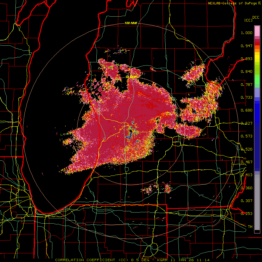Click CORRELATION COEFFICIENT in the bottom caption
The image size is (262, 262).
(x=85, y=260)
